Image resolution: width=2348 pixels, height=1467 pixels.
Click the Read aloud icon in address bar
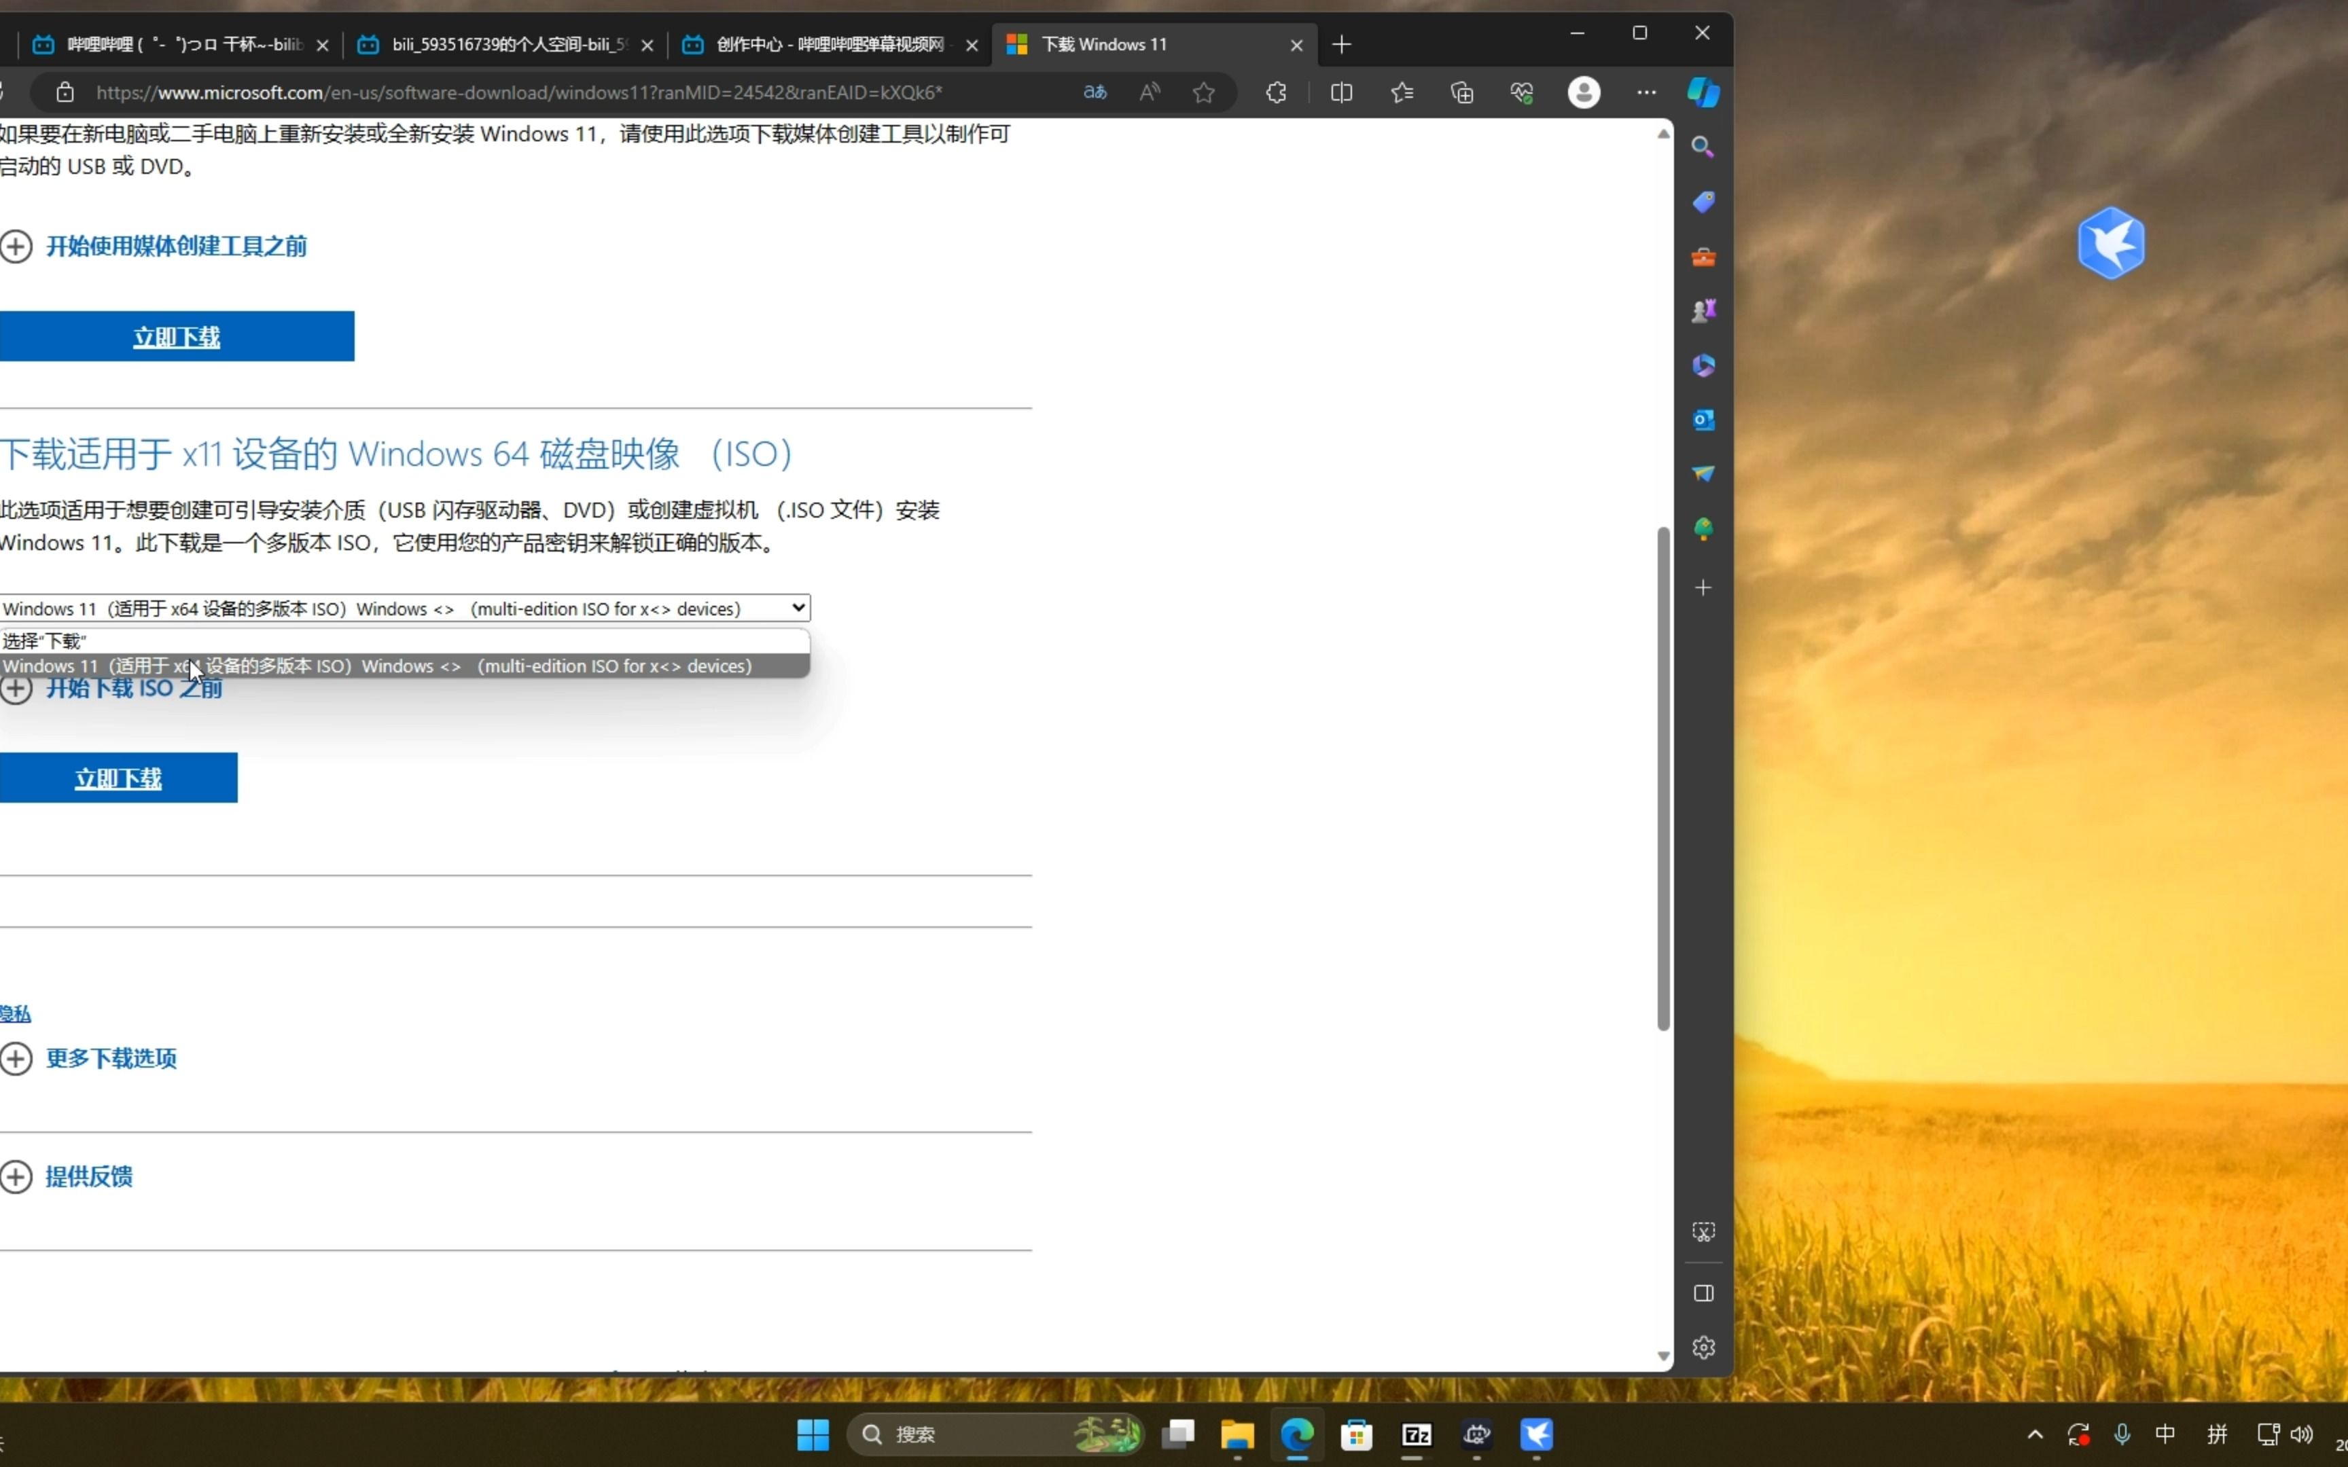point(1149,92)
